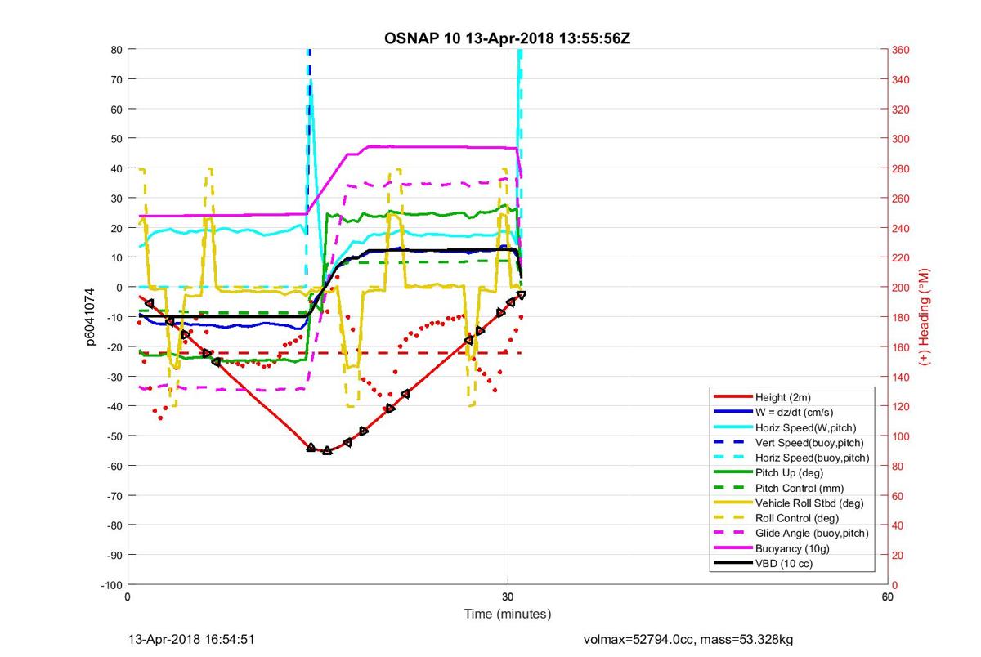The image size is (981, 657).
Task: Select the Horiz Speed(W,pitch) legend entry
Action: [785, 427]
